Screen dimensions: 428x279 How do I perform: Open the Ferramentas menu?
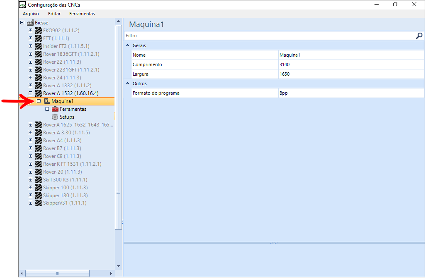(x=82, y=14)
